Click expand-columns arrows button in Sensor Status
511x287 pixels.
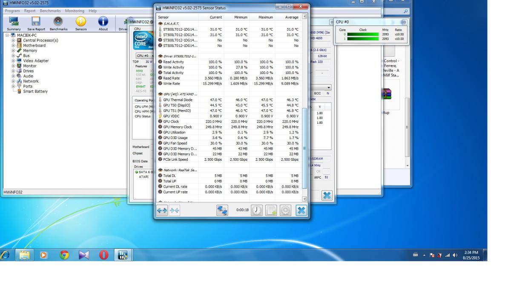(162, 210)
